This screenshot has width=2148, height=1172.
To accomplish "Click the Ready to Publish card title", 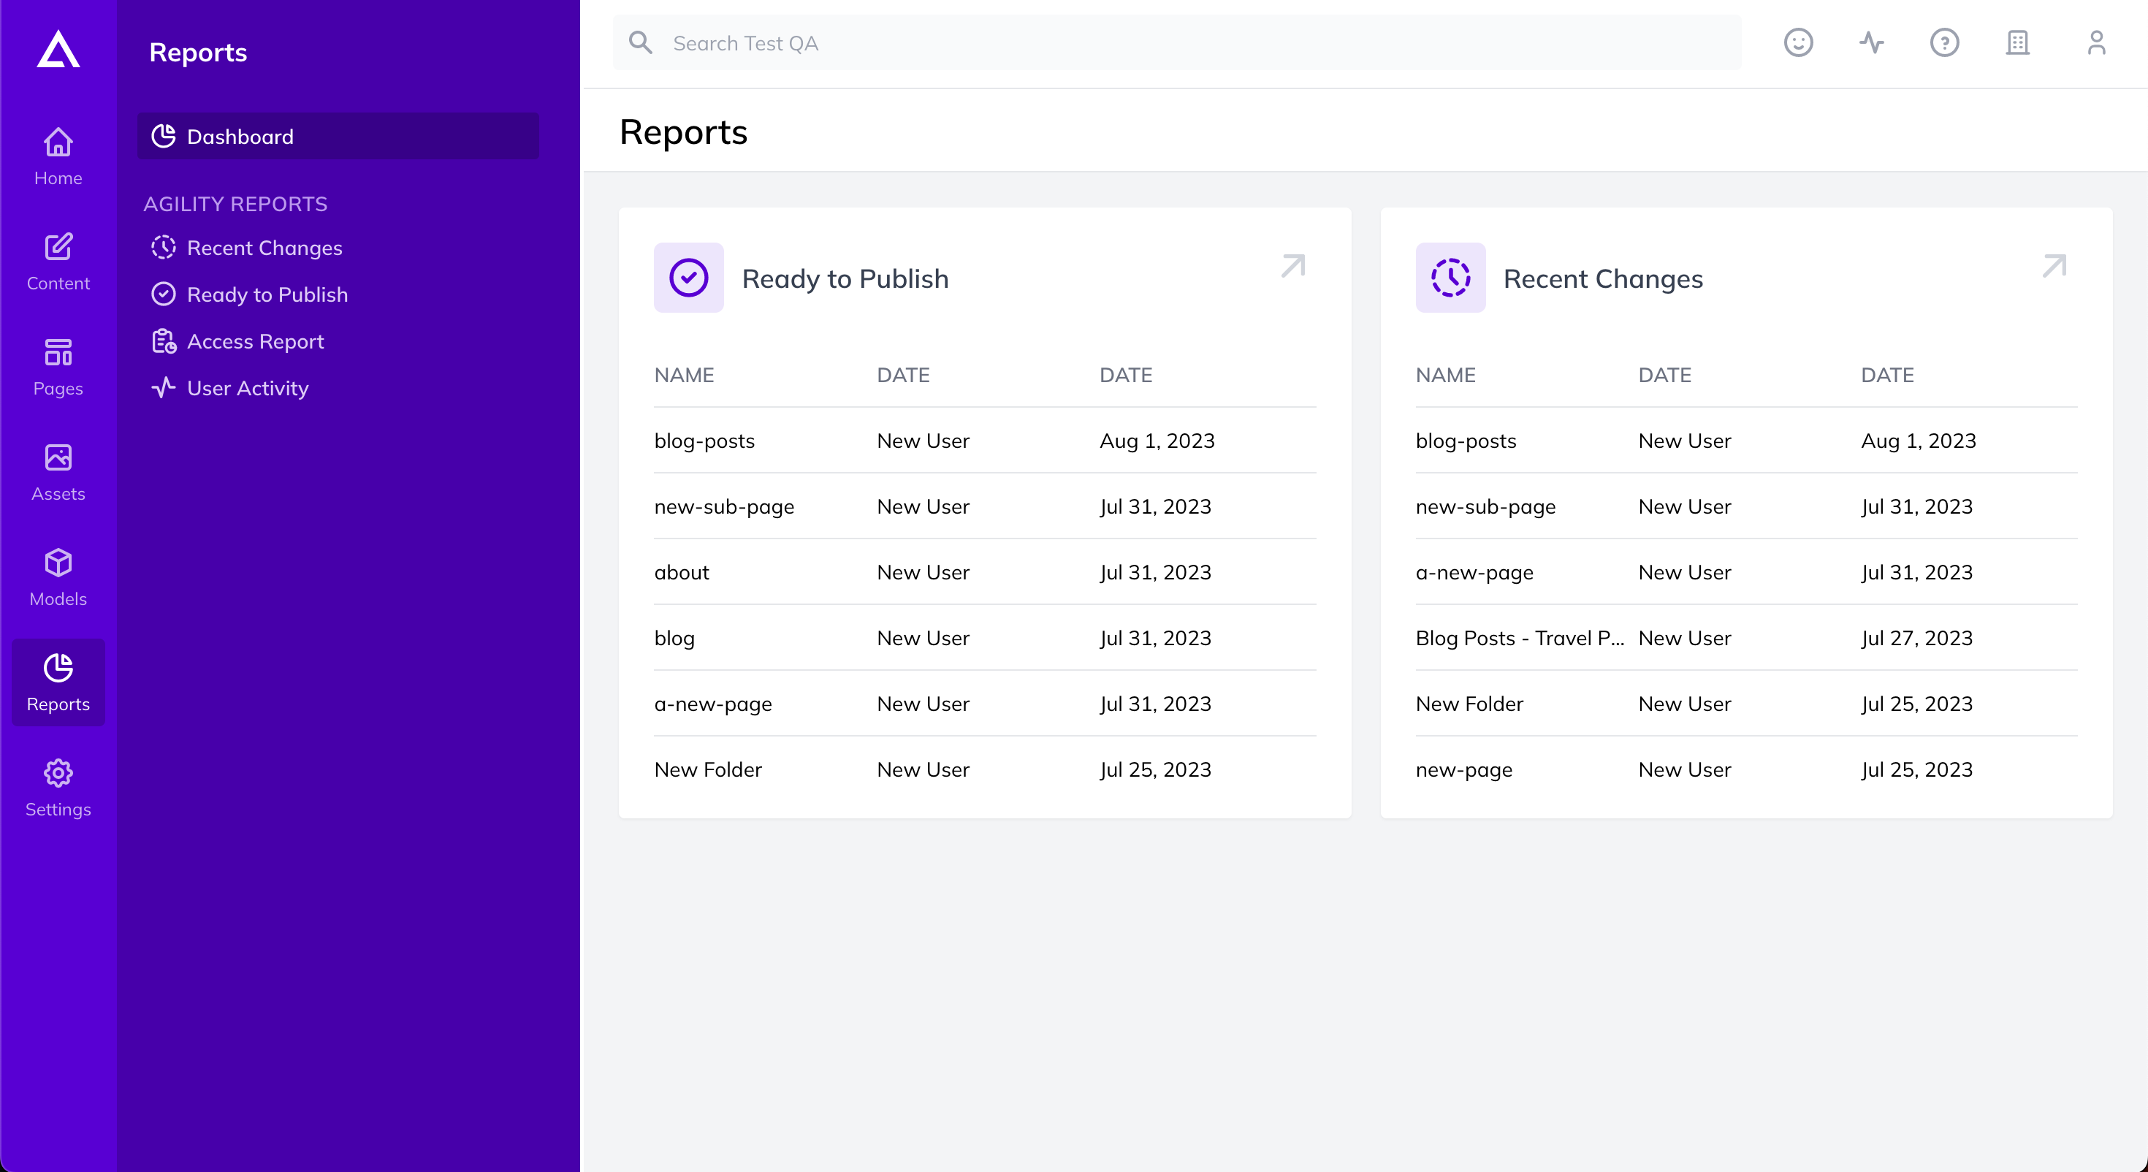I will pyautogui.click(x=845, y=278).
